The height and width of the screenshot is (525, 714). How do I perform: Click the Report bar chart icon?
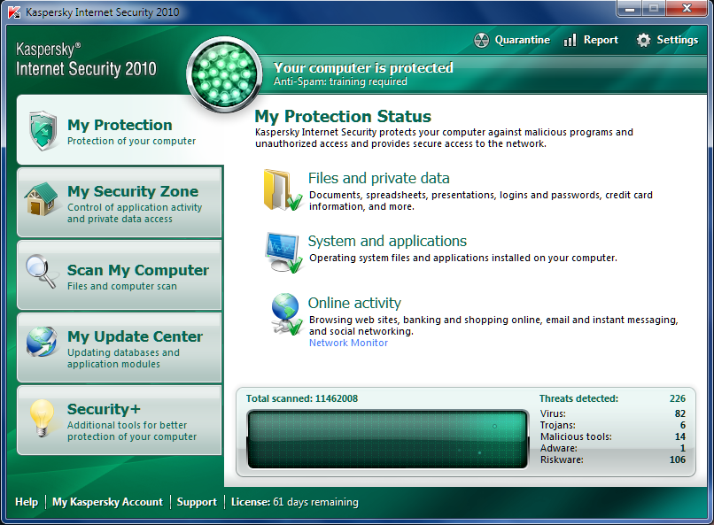click(x=570, y=40)
